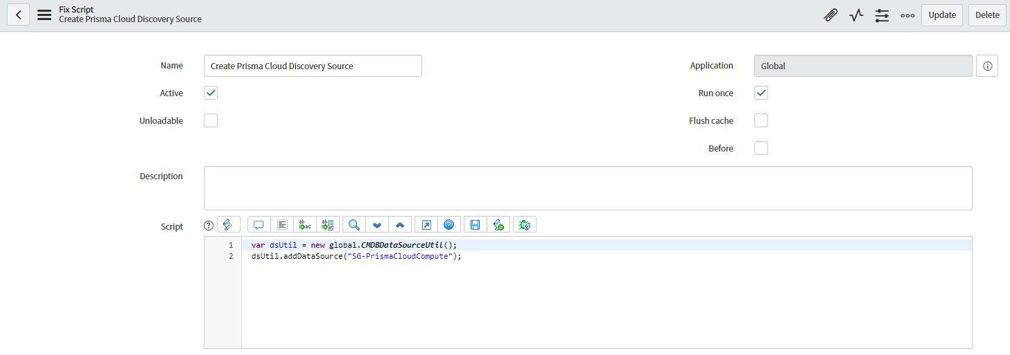Screen dimensions: 1010x355
Task: Find previous match up arrow
Action: (x=400, y=224)
